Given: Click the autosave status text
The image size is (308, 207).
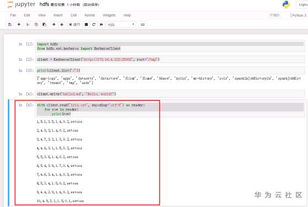Looking at the screenshot, I should click(x=91, y=5).
